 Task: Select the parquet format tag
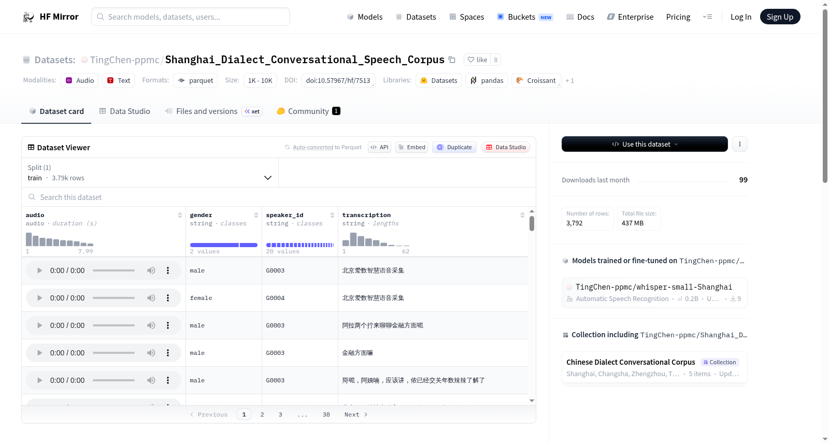(x=196, y=81)
